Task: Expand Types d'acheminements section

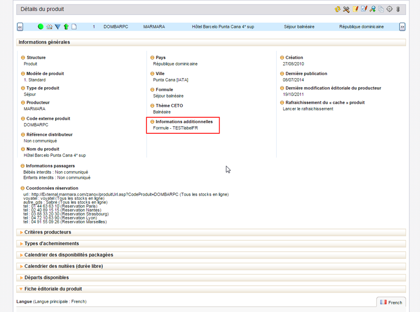Action: (x=52, y=243)
